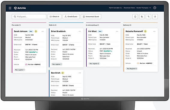Click the New tag on Iris West
This screenshot has height=110, width=170.
(100, 31)
